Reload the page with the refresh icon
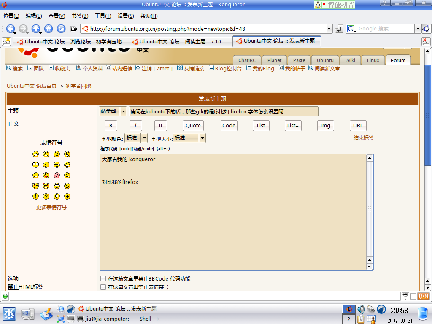This screenshot has height=324, width=432. pos(61,29)
